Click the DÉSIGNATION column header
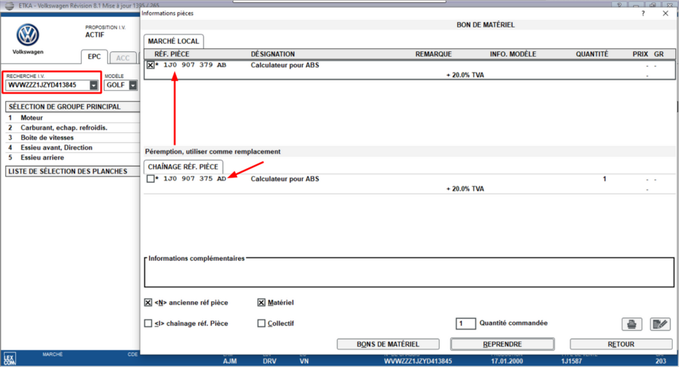This screenshot has width=679, height=367. (x=273, y=54)
